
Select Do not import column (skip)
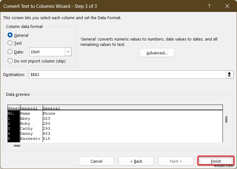(x=10, y=61)
